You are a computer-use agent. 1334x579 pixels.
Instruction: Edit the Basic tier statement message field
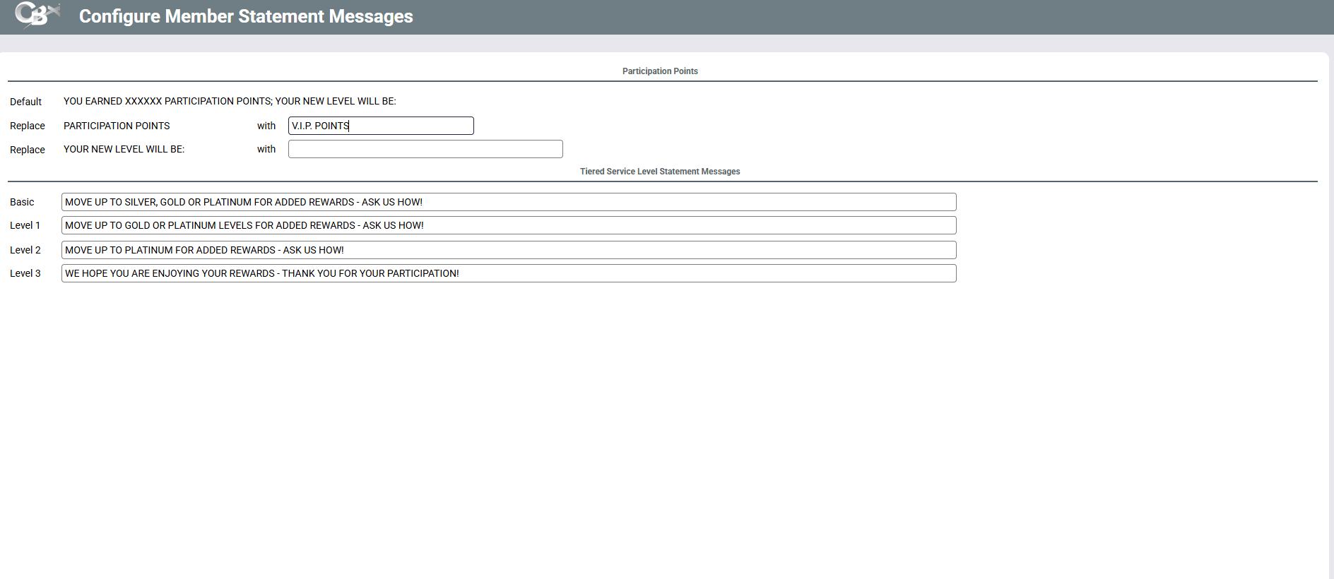tap(509, 202)
